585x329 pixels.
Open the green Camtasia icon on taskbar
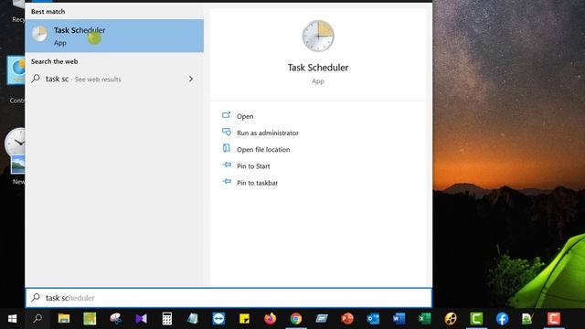pos(476,319)
